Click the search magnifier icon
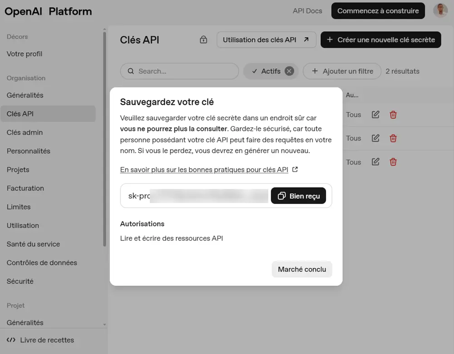This screenshot has width=454, height=354. (131, 71)
